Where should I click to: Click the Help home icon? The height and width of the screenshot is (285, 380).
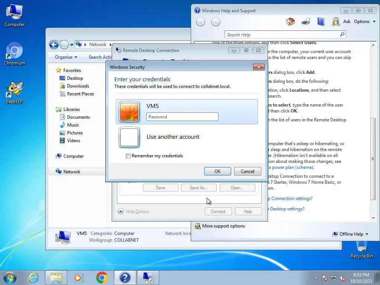pyautogui.click(x=290, y=22)
